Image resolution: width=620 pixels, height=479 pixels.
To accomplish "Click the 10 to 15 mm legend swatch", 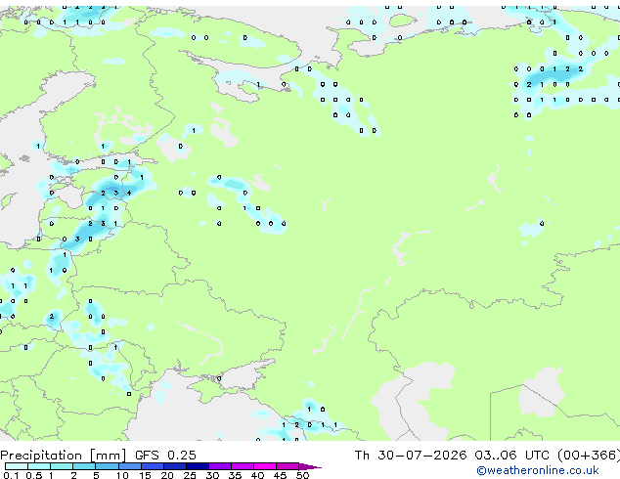I will [x=130, y=466].
